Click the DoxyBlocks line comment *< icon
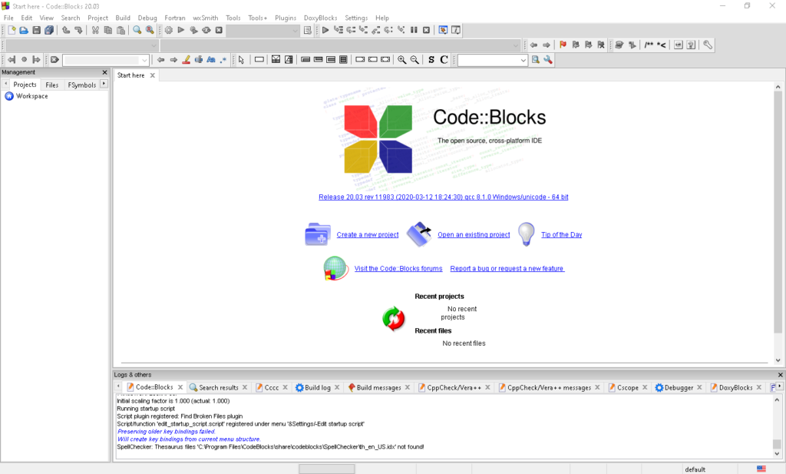 (x=661, y=45)
